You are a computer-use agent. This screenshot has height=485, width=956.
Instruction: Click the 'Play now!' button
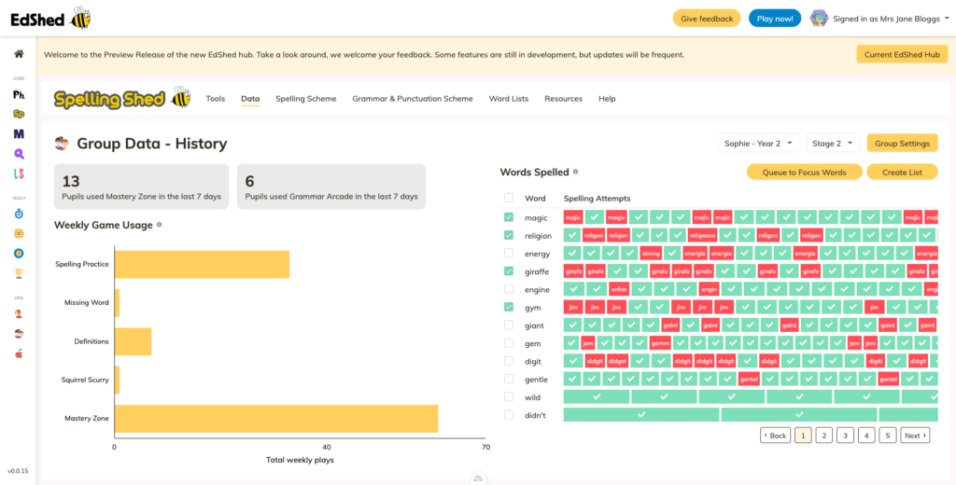tap(774, 19)
